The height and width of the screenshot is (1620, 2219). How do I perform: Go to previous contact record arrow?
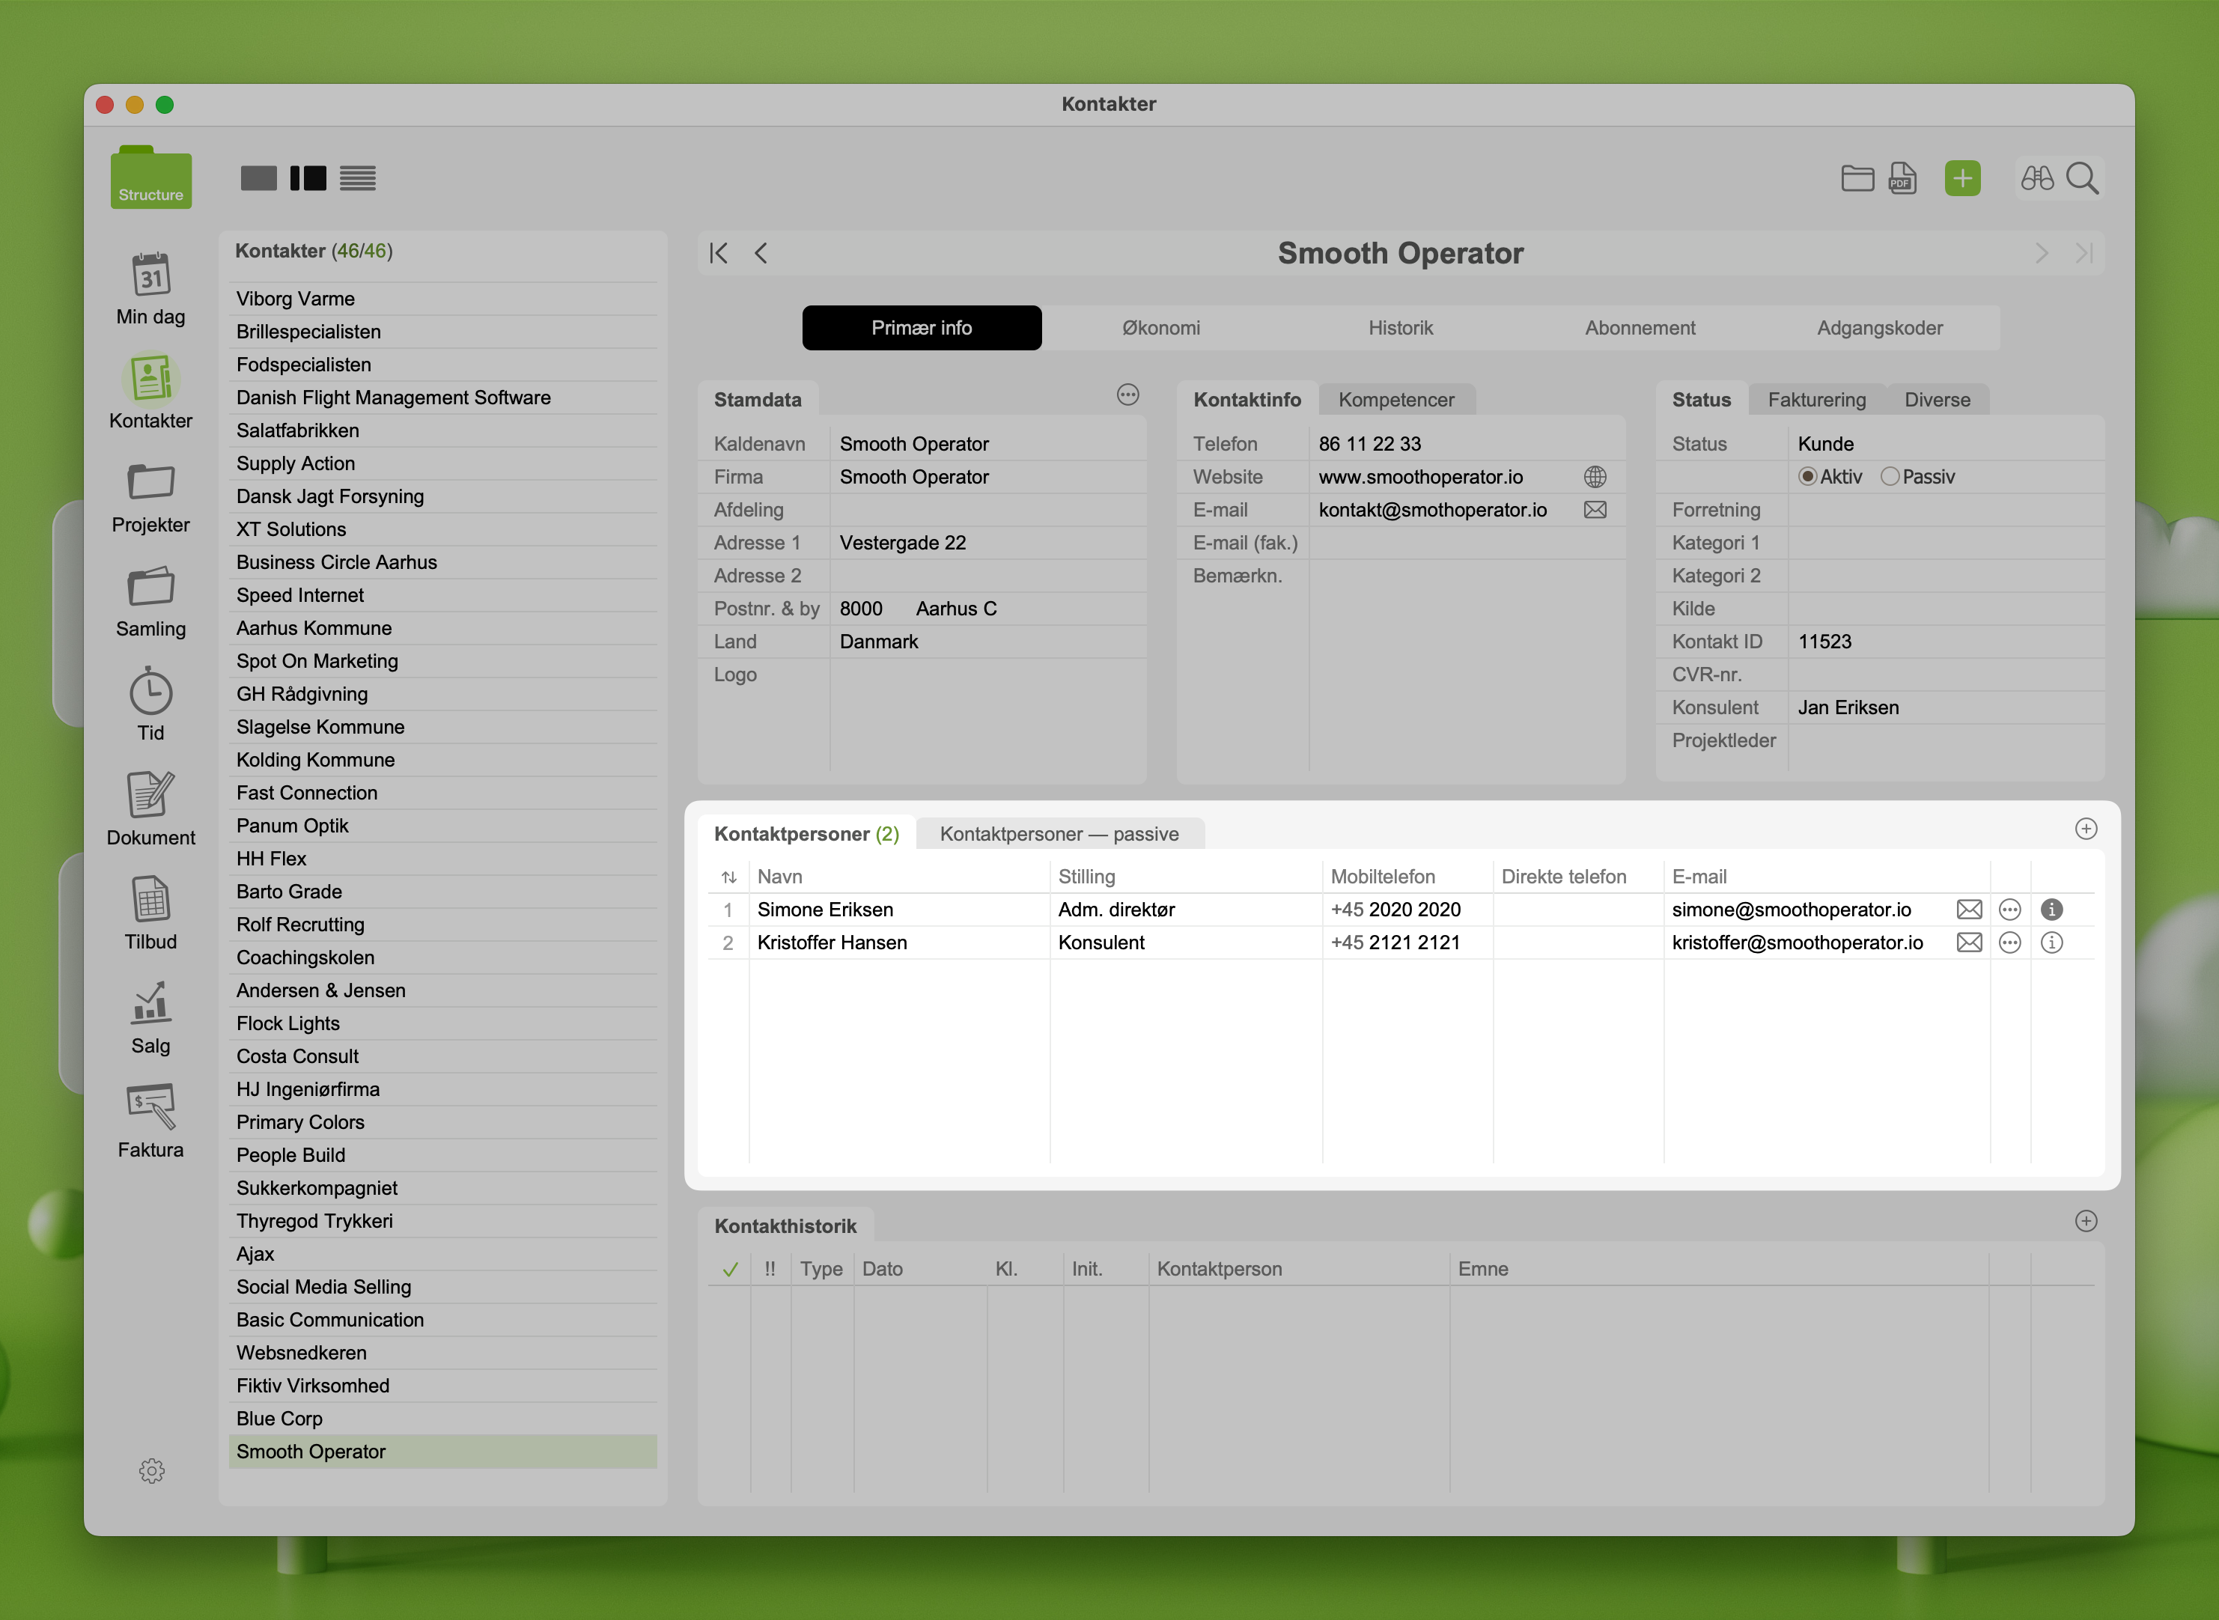tap(761, 254)
